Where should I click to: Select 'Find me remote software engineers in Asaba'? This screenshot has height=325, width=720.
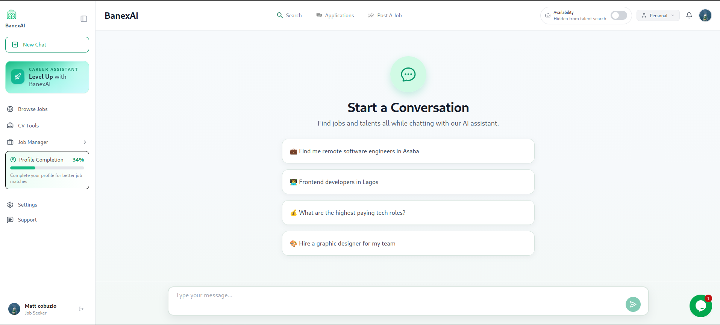408,151
